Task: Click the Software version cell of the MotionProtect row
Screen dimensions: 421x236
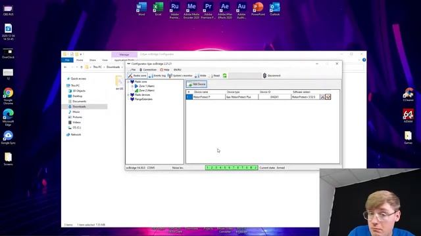Action: tap(305, 97)
